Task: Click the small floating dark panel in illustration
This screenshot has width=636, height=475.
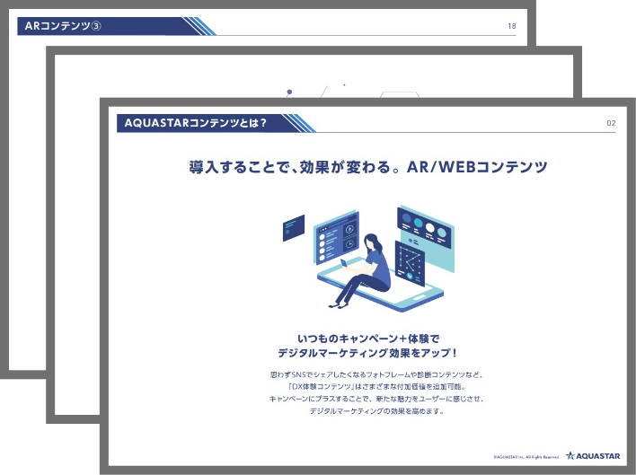Action: tap(294, 228)
